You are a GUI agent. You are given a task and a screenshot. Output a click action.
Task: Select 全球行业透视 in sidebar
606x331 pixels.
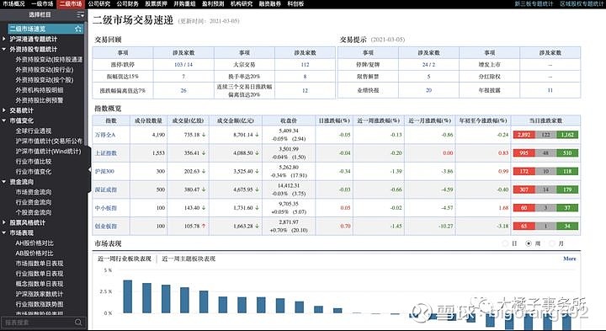[33, 131]
